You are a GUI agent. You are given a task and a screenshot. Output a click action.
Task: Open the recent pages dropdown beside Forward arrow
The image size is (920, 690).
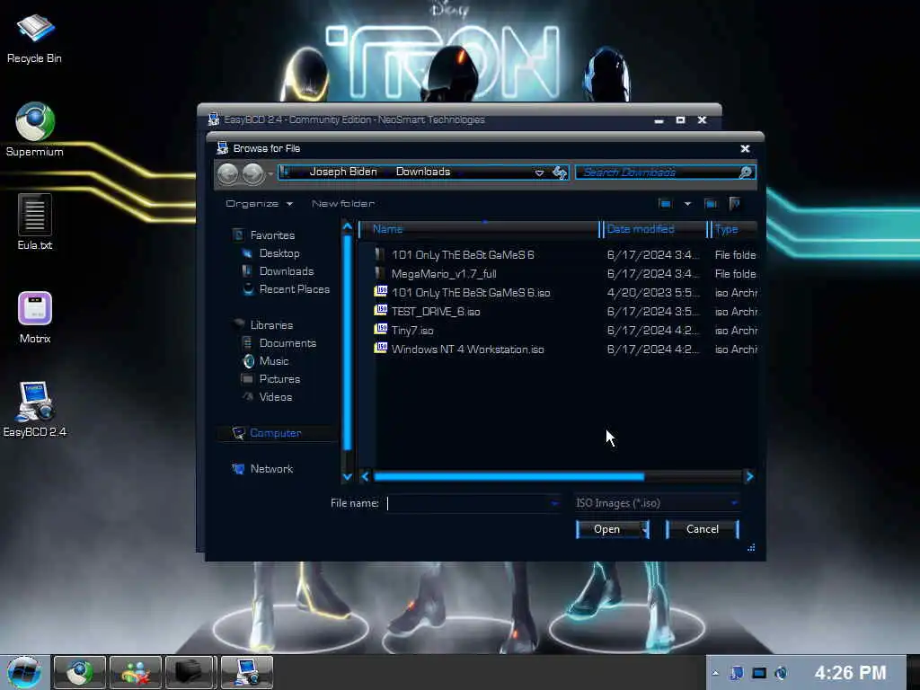click(270, 173)
